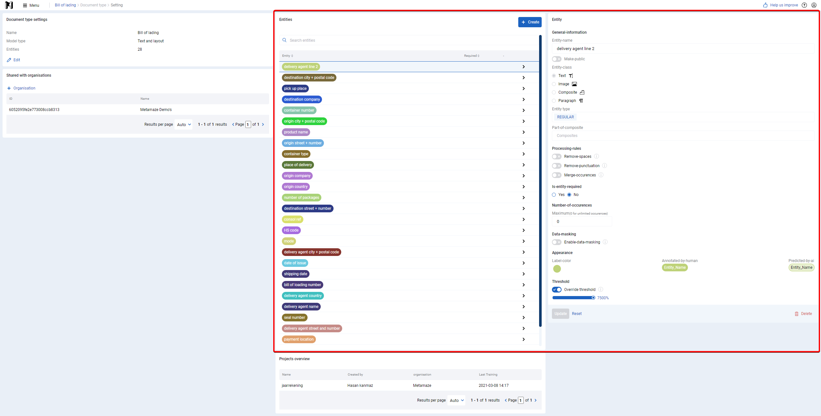Click the Update button
The height and width of the screenshot is (416, 821).
tap(561, 314)
